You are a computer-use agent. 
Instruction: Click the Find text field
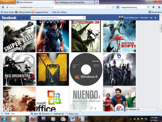(20, 114)
